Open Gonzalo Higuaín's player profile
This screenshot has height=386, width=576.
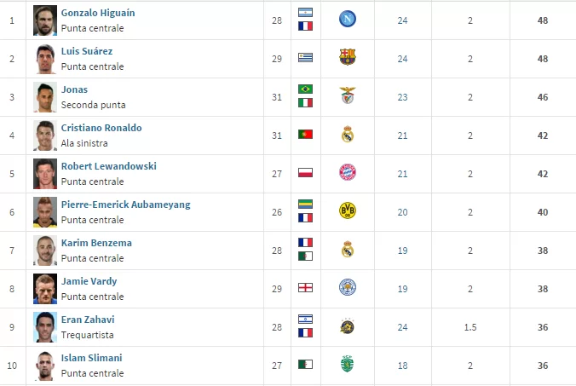pyautogui.click(x=98, y=14)
